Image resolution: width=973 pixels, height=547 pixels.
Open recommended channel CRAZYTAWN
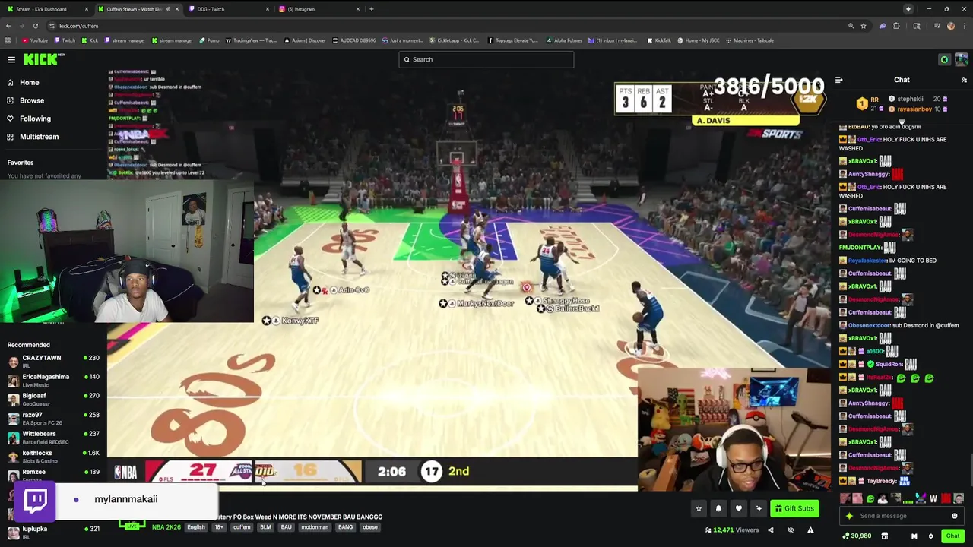pos(53,361)
